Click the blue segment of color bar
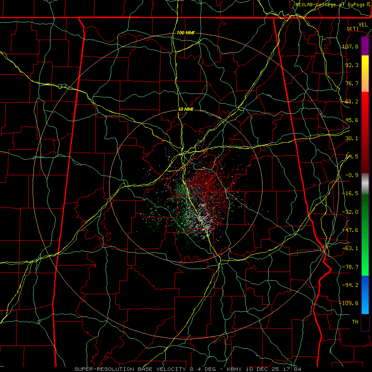 tap(365, 295)
